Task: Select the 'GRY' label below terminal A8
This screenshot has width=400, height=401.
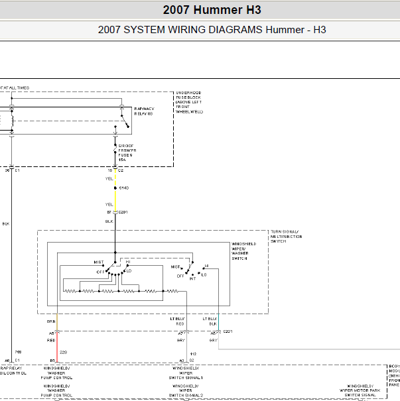Action: click(x=213, y=341)
